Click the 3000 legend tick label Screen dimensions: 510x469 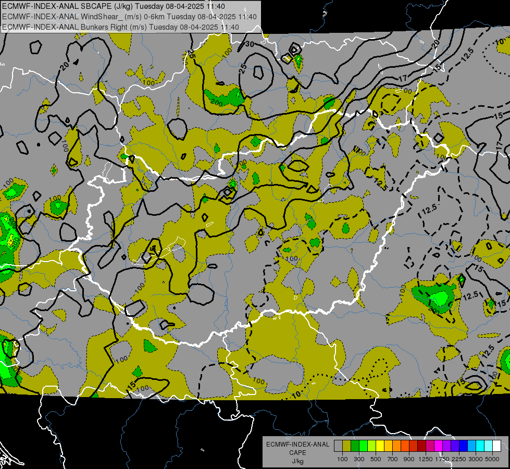tap(476, 459)
